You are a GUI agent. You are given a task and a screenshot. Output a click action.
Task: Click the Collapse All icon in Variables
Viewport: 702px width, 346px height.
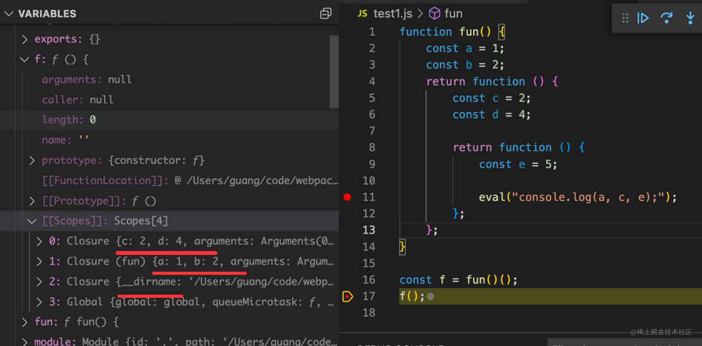click(x=326, y=14)
